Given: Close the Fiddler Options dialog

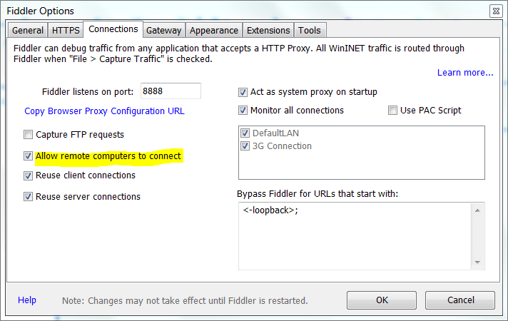Looking at the screenshot, I should [x=496, y=11].
